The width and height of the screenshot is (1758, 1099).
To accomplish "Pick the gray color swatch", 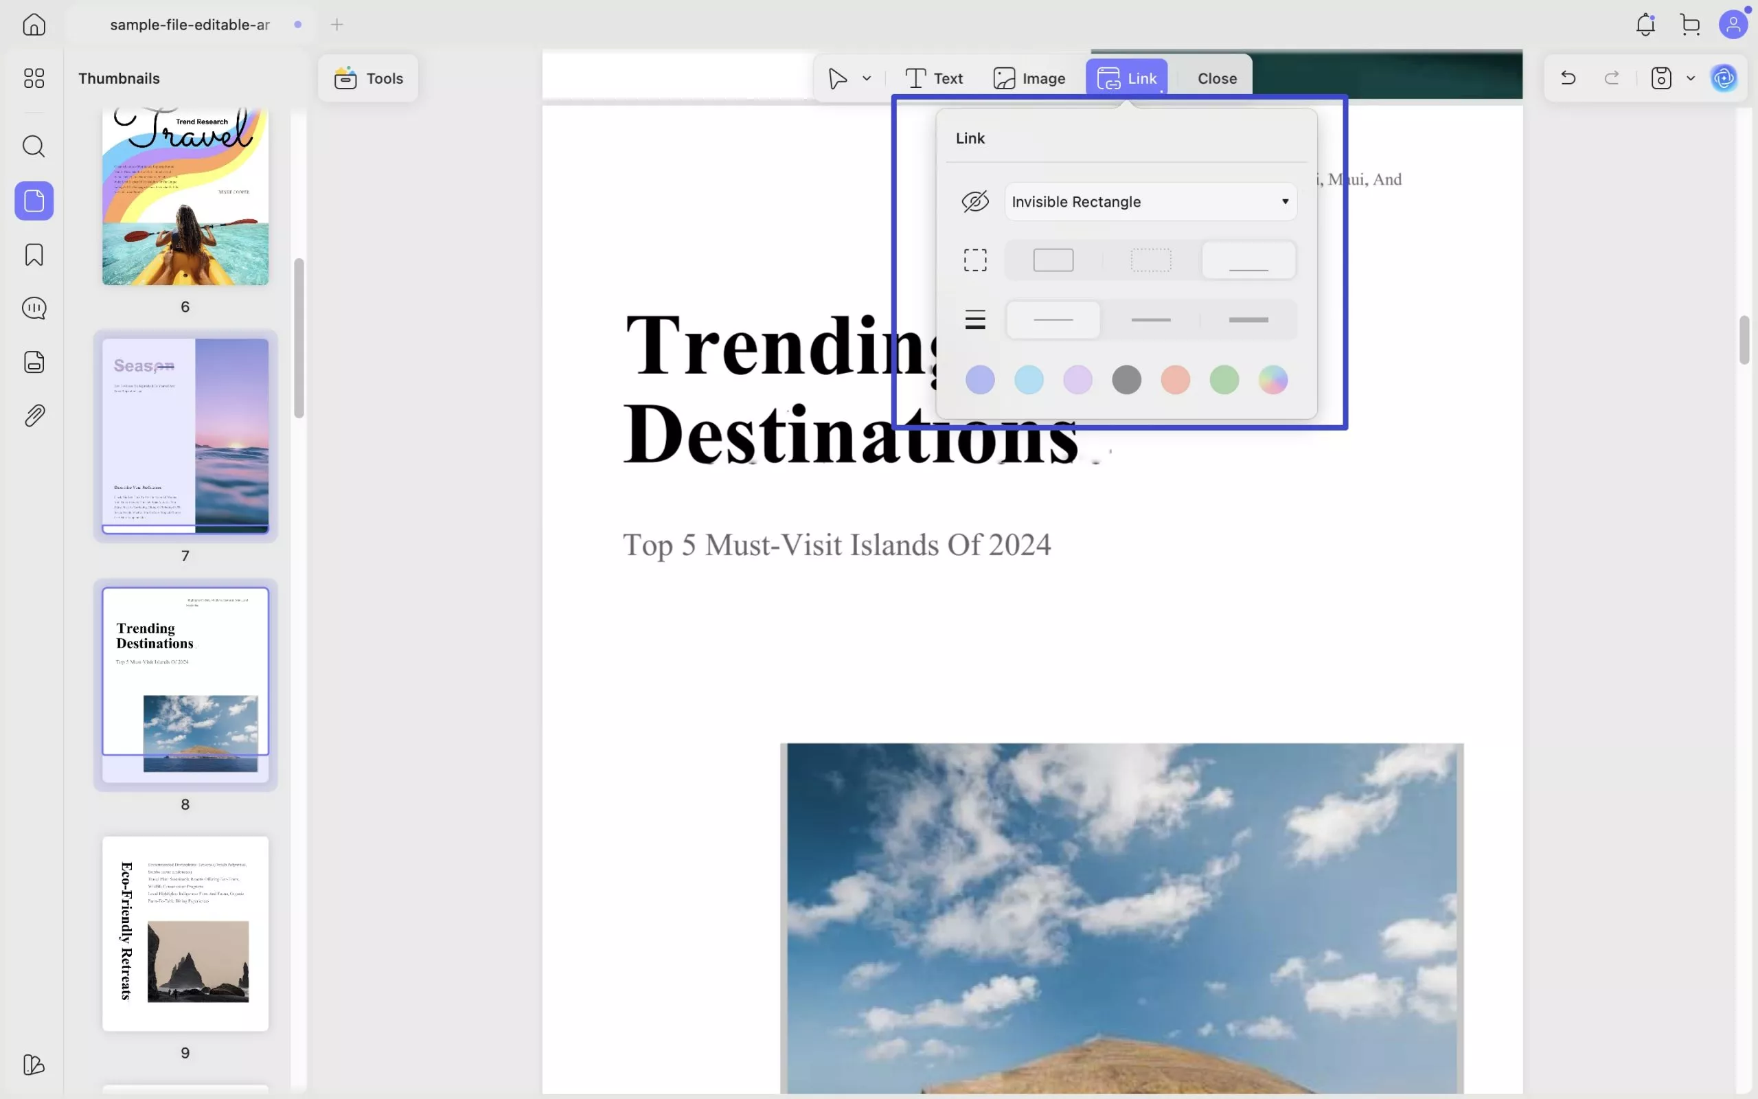I will click(1127, 379).
